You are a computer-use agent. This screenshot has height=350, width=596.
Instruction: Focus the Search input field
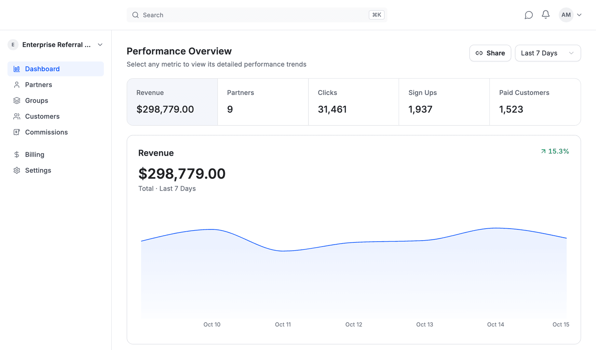pos(257,15)
